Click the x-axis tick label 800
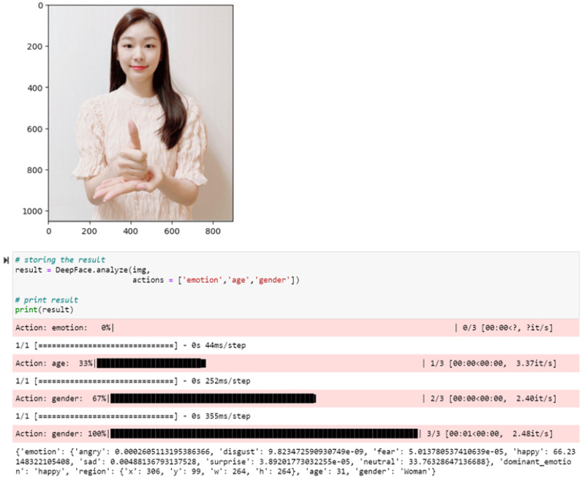This screenshot has width=585, height=481. 213,231
